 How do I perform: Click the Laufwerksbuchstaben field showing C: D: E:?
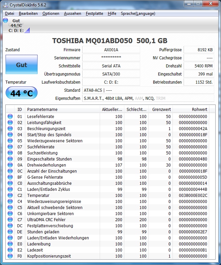111,82
